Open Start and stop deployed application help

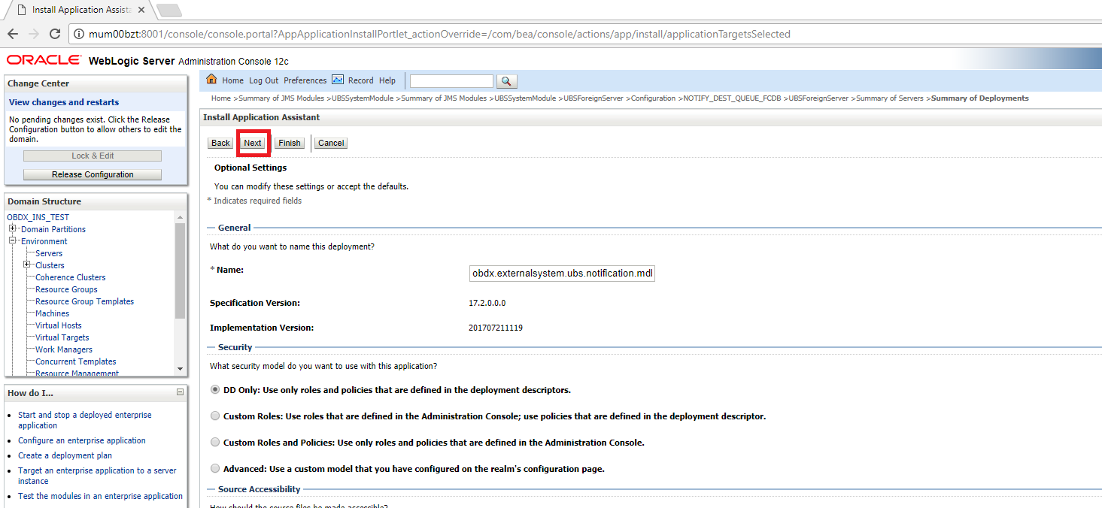pyautogui.click(x=85, y=420)
